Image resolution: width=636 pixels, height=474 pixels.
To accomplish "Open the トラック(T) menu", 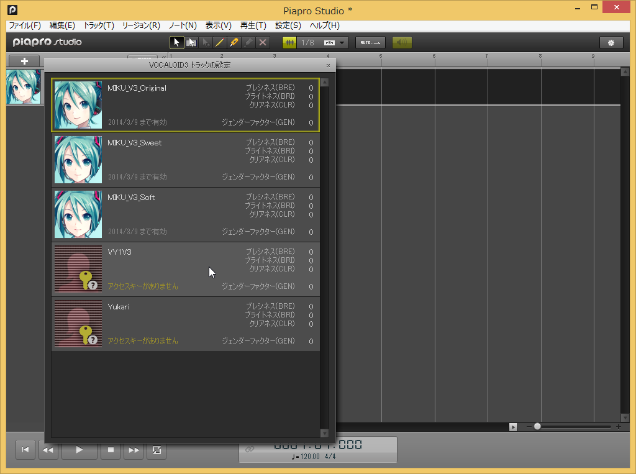I will point(99,25).
